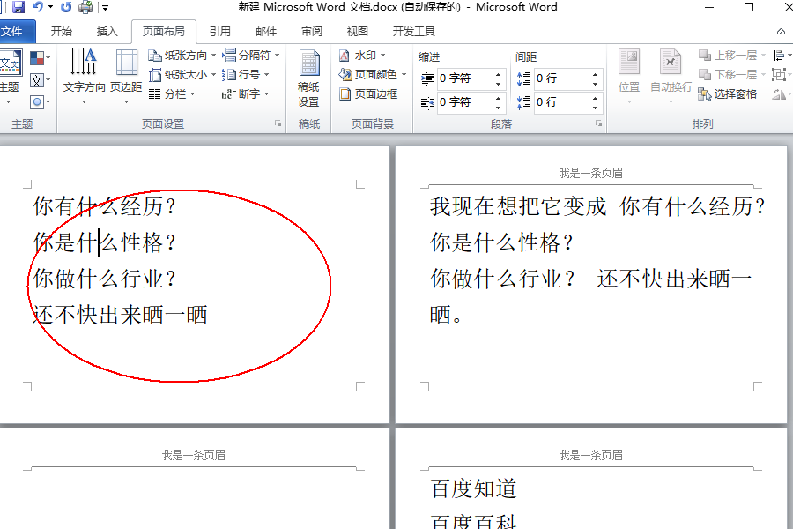Open the 页面设置 dialog launcher
Viewport: 793px width, 529px height.
coord(278,123)
